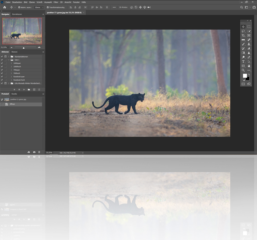Create new snapshot camera icon in Protokoll
Screen dimensions: 257x240
tap(34, 152)
